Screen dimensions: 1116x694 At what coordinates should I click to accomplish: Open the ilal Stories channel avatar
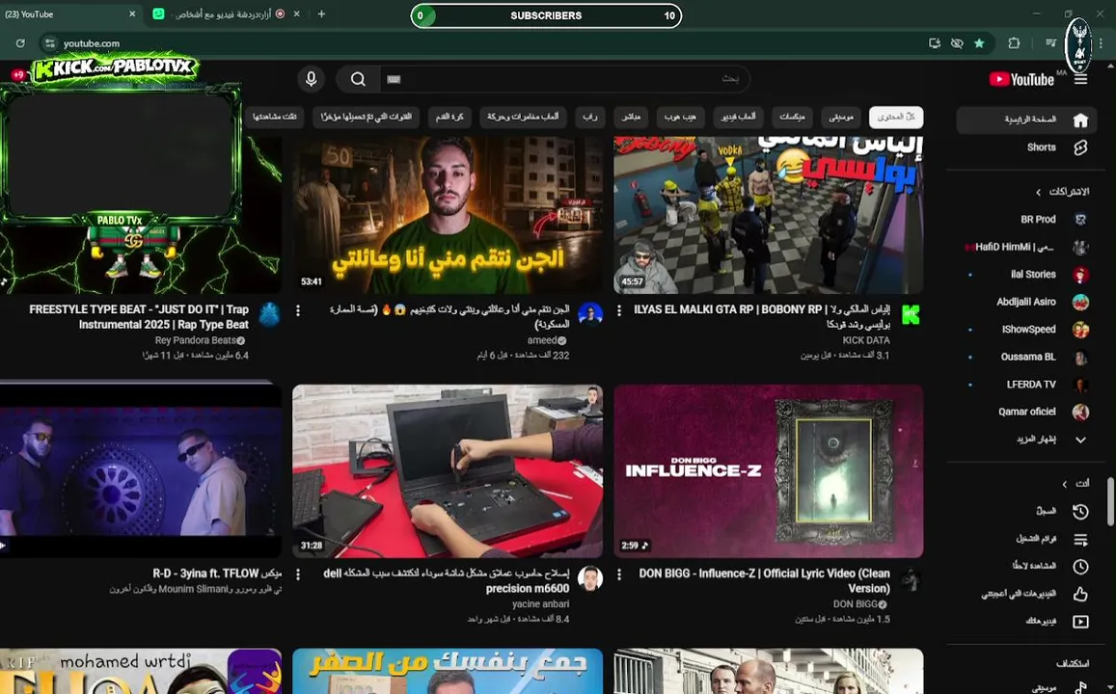(1080, 275)
